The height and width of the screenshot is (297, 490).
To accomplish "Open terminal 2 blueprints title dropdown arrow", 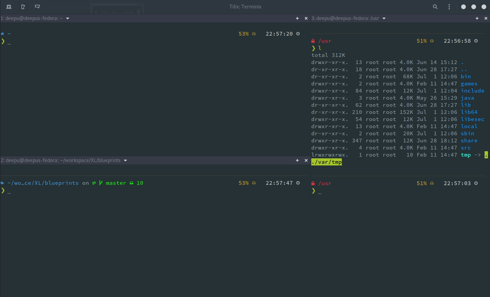I will tap(125, 160).
